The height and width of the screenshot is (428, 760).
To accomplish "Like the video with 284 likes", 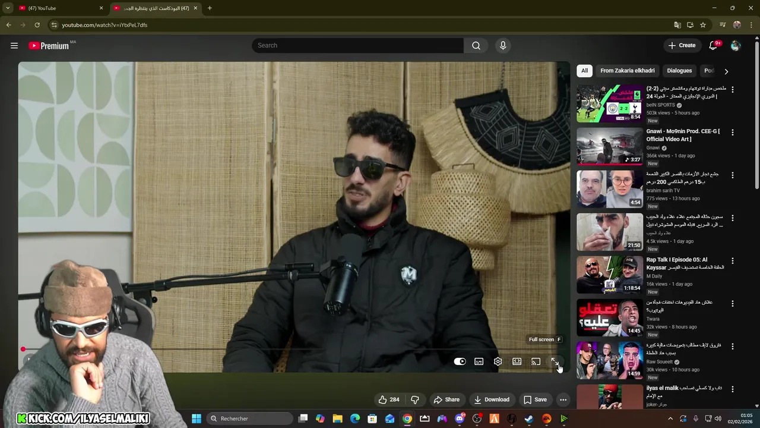I will click(389, 399).
